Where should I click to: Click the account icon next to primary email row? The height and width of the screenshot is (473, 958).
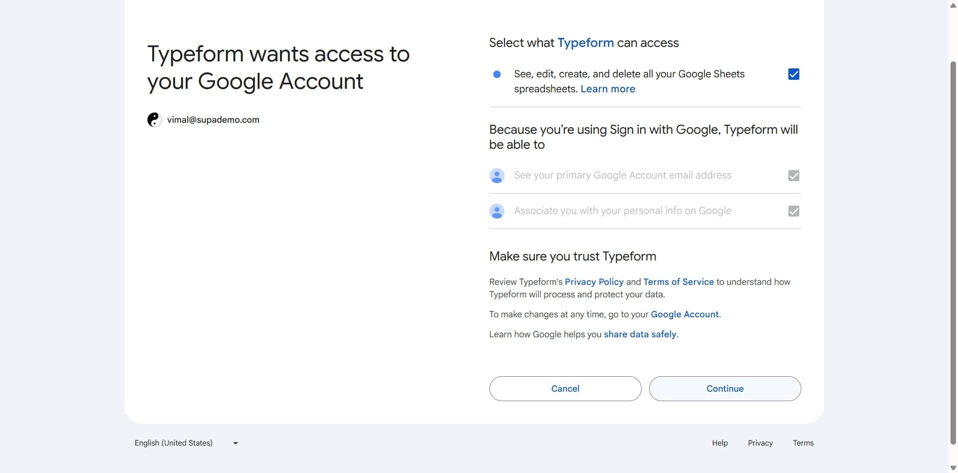click(x=497, y=176)
